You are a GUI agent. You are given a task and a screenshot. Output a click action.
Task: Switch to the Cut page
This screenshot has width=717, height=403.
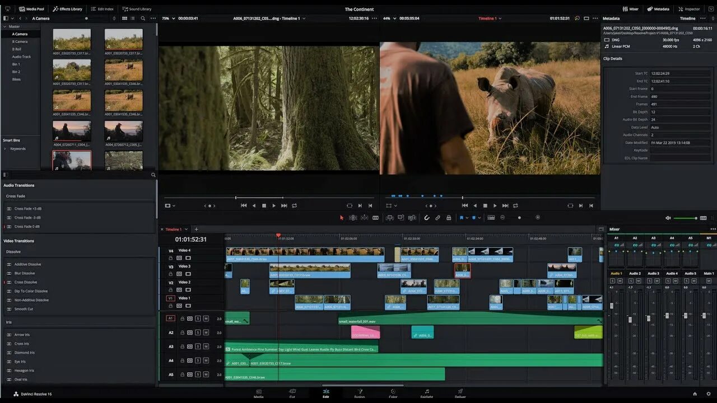[x=292, y=393]
